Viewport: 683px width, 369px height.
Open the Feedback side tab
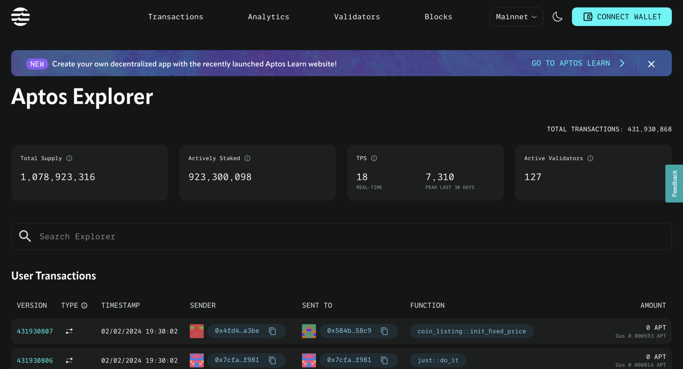click(x=674, y=184)
